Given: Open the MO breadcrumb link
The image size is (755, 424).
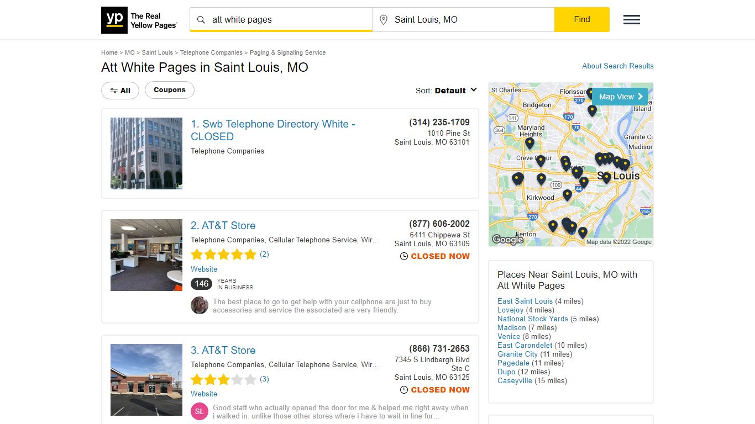Looking at the screenshot, I should [130, 52].
